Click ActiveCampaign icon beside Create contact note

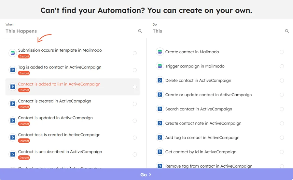160,123
